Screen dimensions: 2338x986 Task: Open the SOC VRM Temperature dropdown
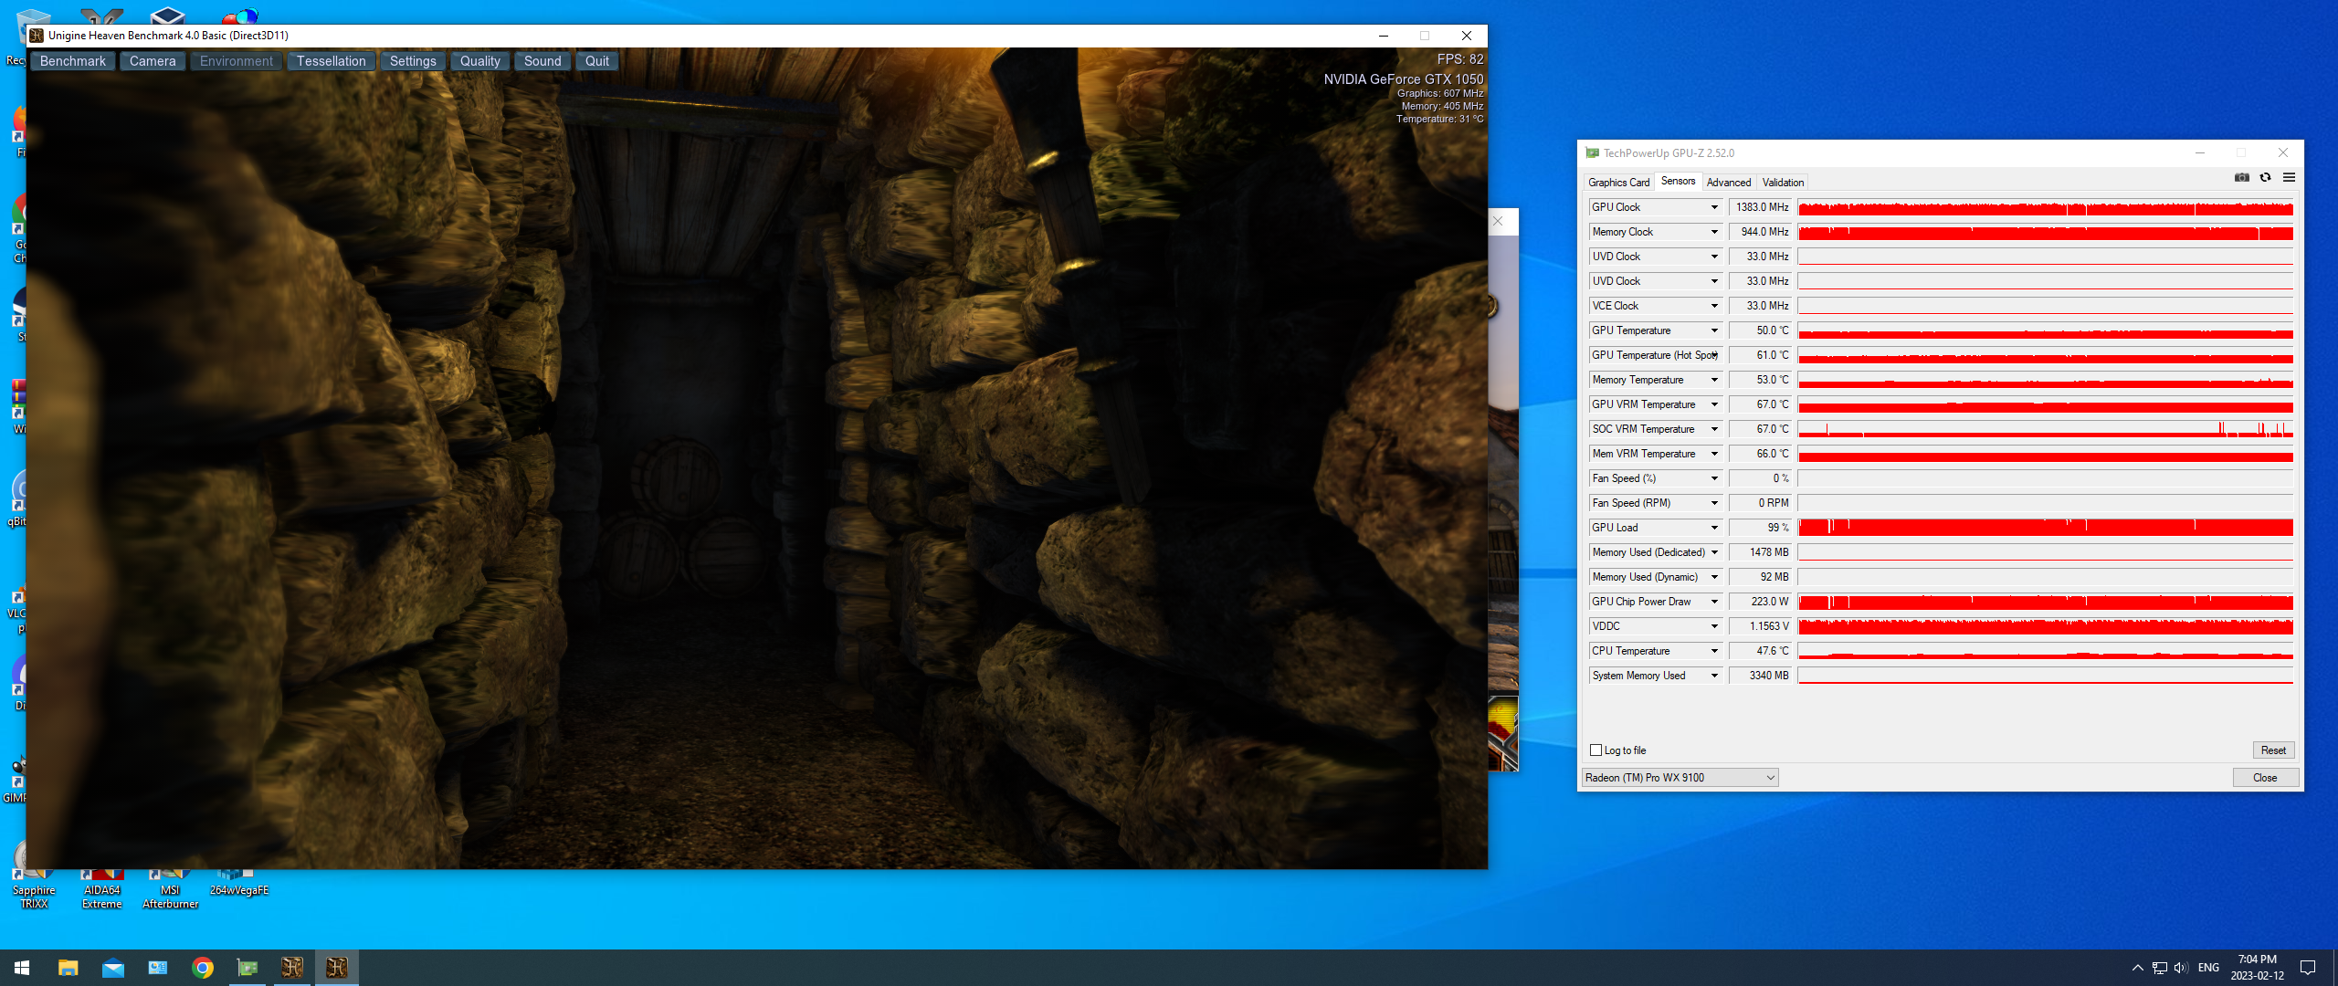(1714, 429)
